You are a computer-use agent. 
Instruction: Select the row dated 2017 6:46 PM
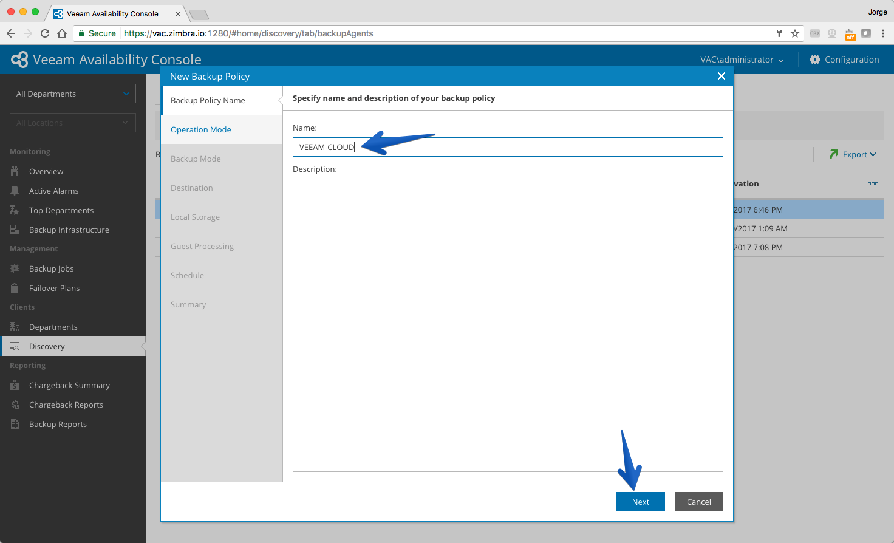coord(808,210)
